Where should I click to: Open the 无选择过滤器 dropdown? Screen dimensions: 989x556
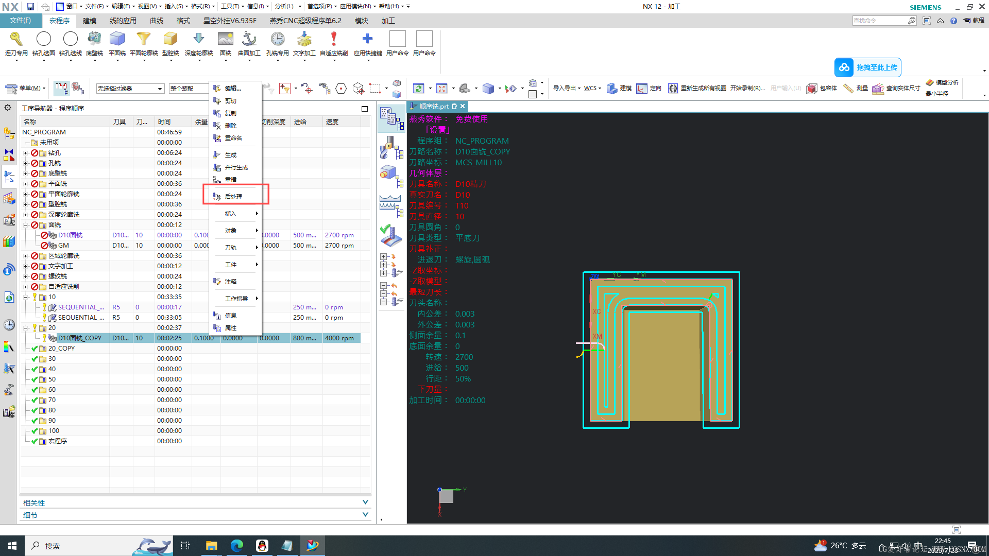tap(130, 89)
